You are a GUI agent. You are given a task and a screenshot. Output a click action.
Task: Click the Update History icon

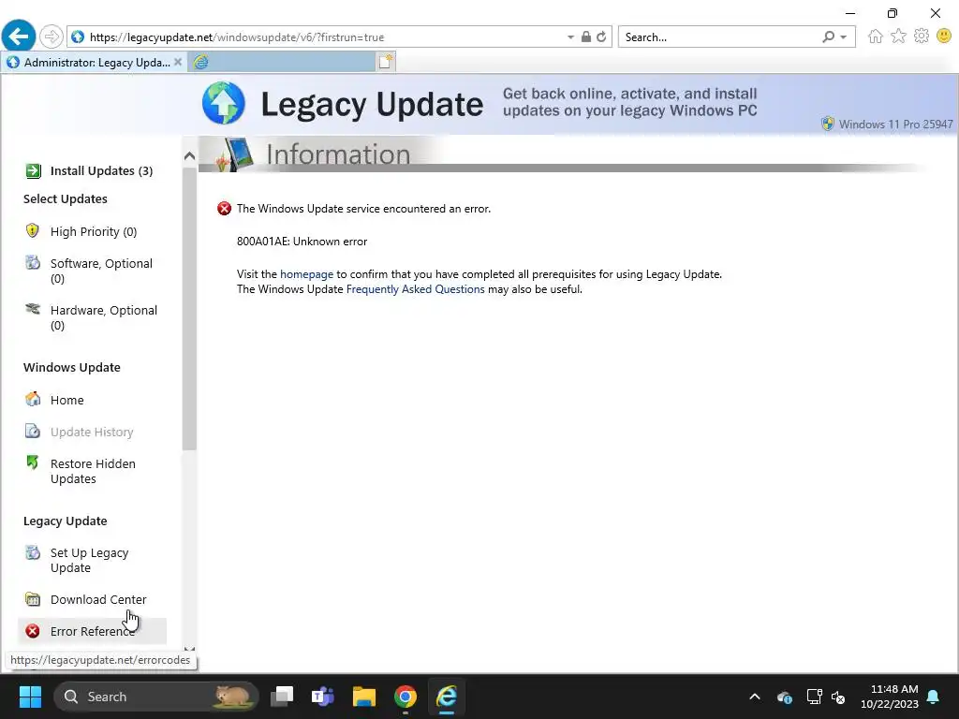[33, 431]
